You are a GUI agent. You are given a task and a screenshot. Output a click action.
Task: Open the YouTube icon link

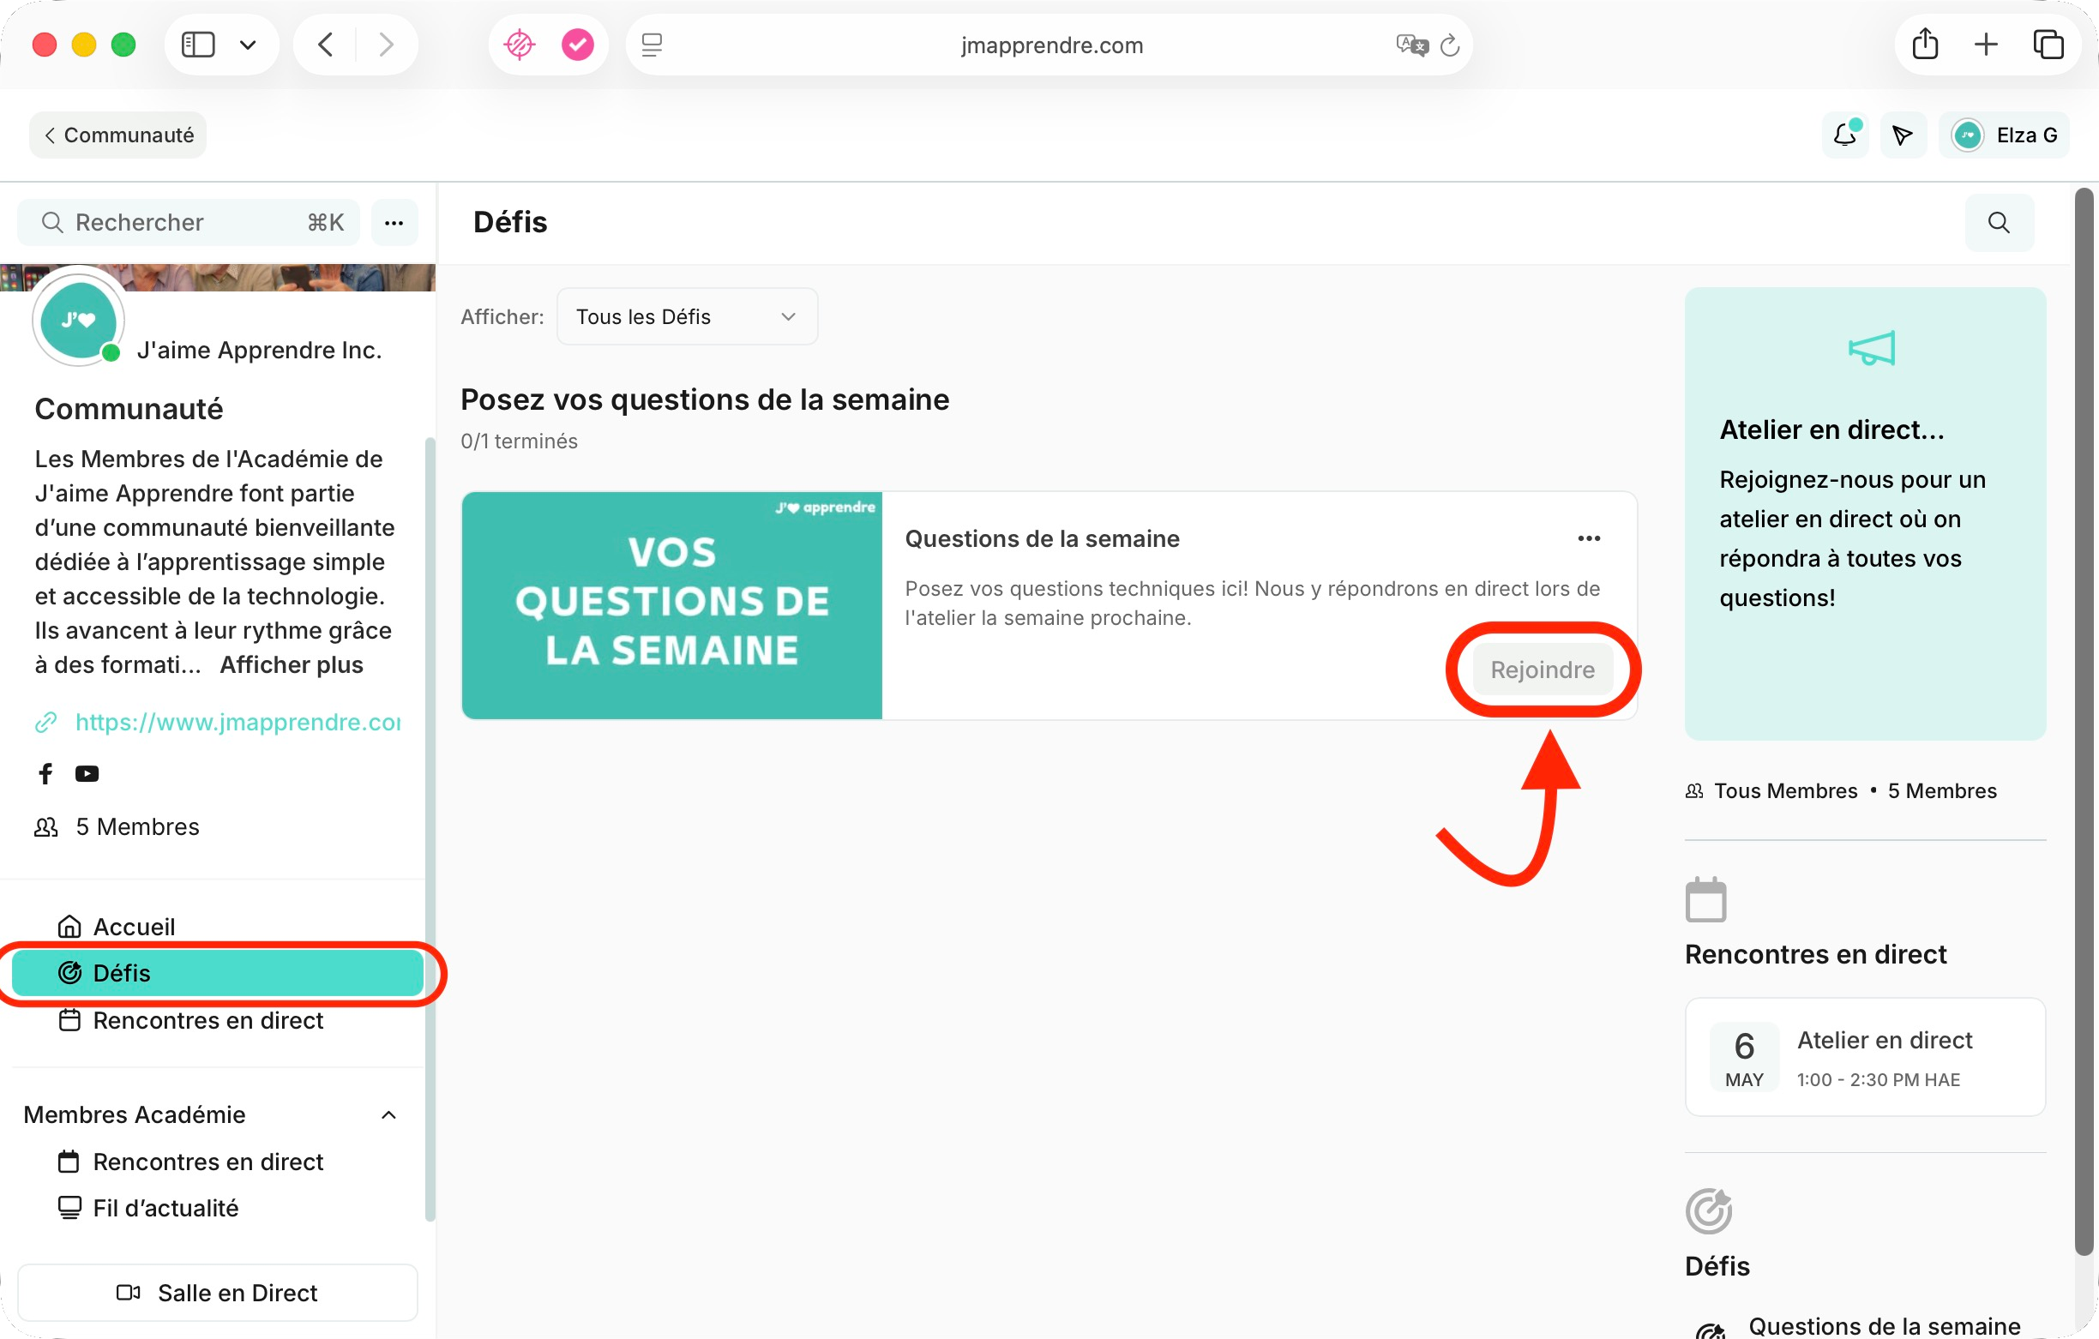pyautogui.click(x=87, y=773)
